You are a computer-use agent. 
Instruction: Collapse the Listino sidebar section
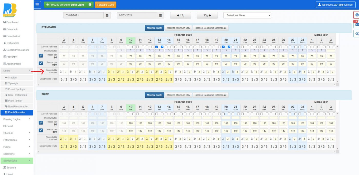pos(17,70)
